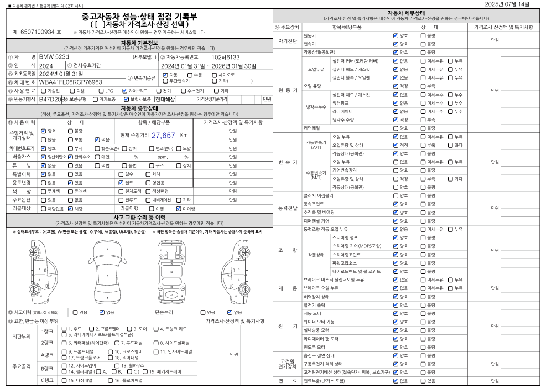547x388 pixels.
Task: Check 있음 for 단순수리
Action: point(203,312)
